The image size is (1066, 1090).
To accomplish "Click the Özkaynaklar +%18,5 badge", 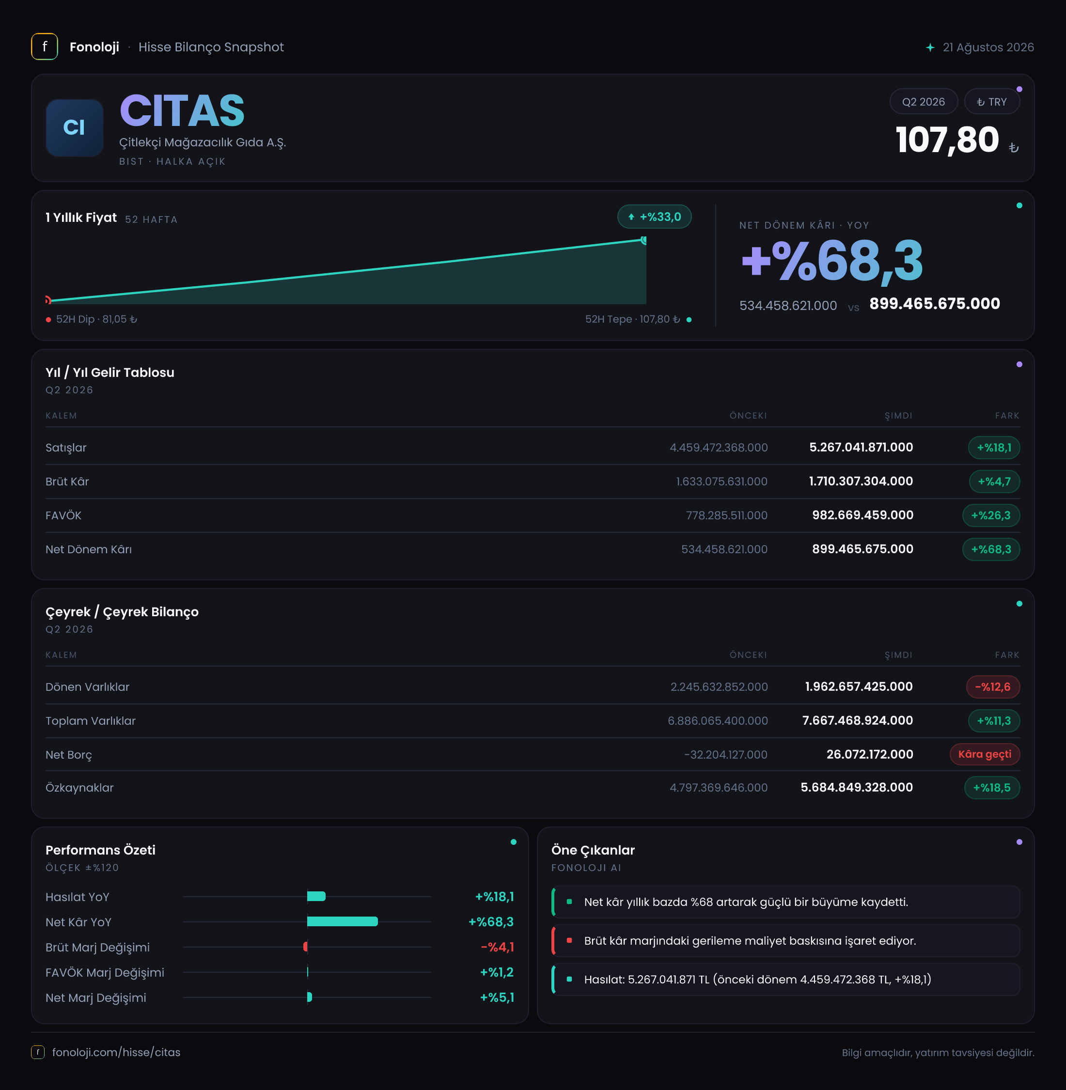I will point(992,788).
